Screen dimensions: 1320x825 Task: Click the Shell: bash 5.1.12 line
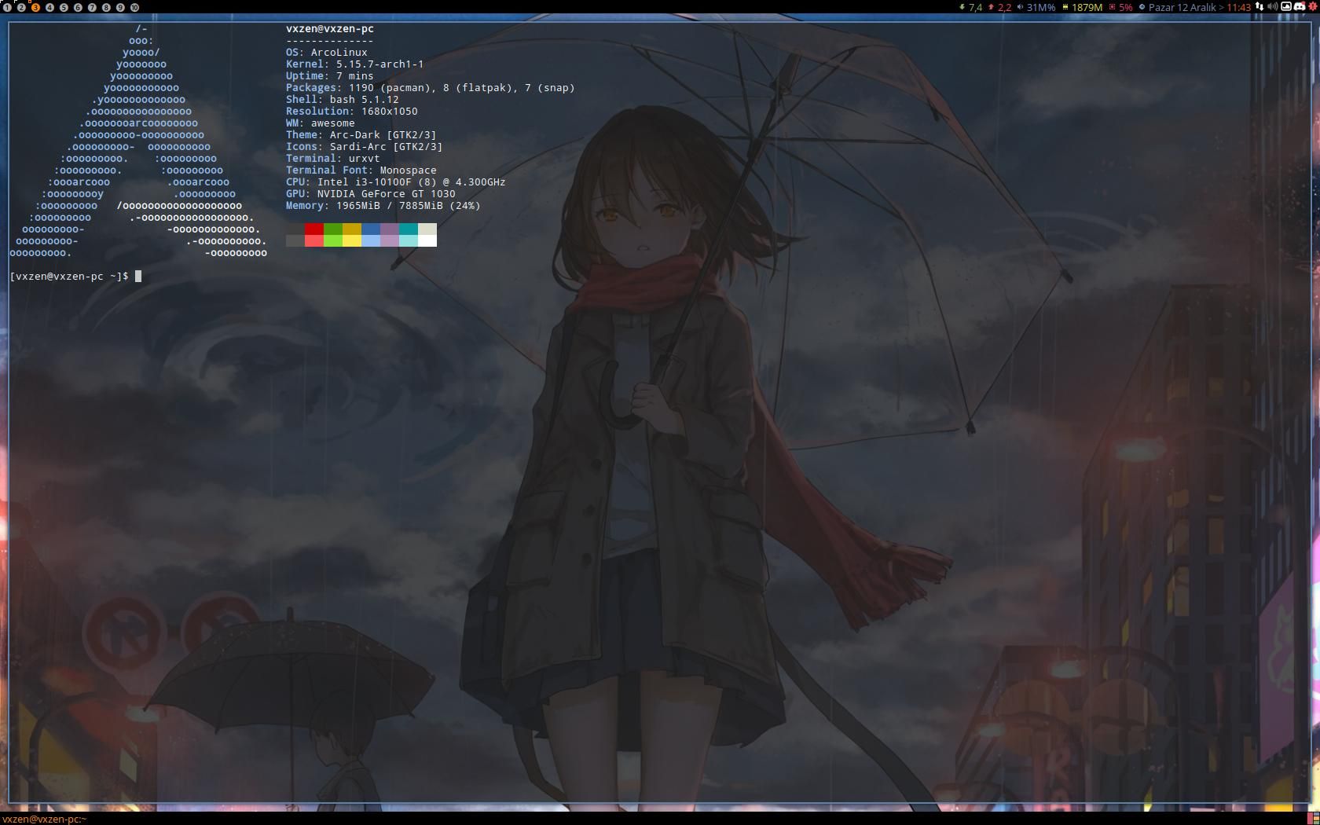coord(343,99)
